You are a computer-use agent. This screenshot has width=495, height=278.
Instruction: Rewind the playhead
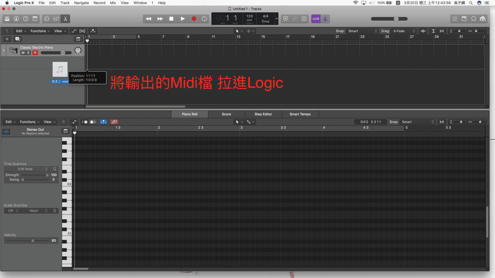point(148,19)
